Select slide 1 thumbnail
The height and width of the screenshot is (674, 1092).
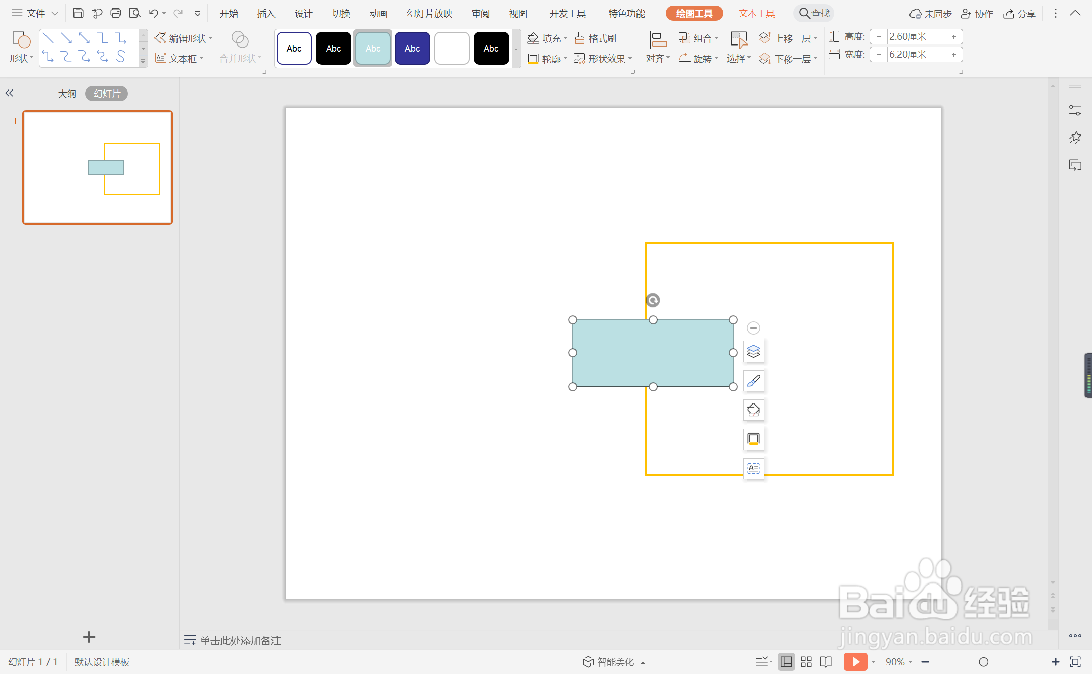point(98,167)
